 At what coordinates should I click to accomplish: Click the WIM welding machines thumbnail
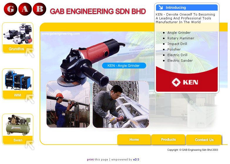pyautogui.click(x=18, y=80)
